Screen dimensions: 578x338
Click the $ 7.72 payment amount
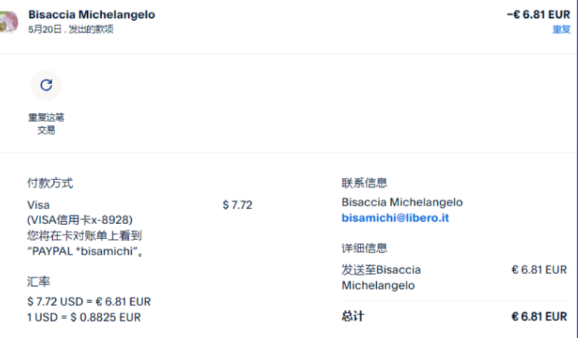(x=237, y=205)
